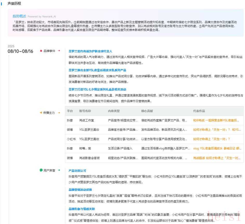This screenshot has width=245, height=224.
Task: Click content type 产品宣传/明星效应带...
Action: coord(123,120)
